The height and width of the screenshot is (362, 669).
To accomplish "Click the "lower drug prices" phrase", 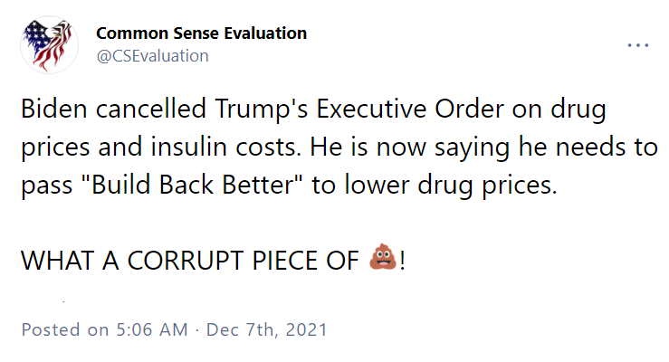I will click(451, 186).
